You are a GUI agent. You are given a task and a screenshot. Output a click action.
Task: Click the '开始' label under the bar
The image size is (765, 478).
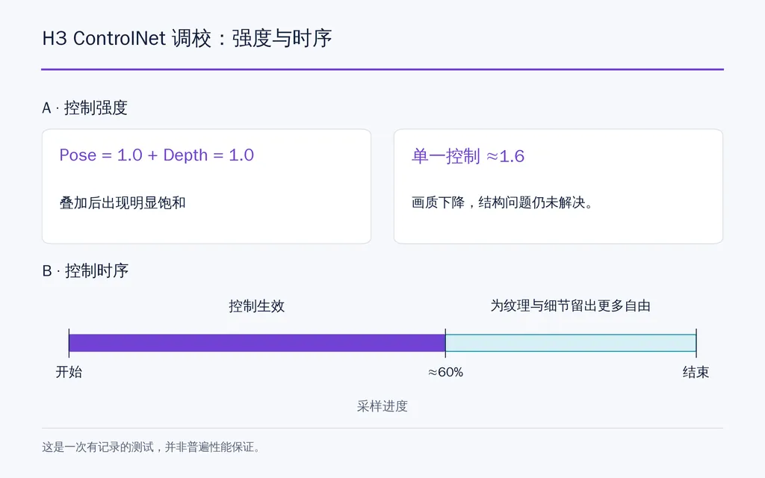point(69,372)
